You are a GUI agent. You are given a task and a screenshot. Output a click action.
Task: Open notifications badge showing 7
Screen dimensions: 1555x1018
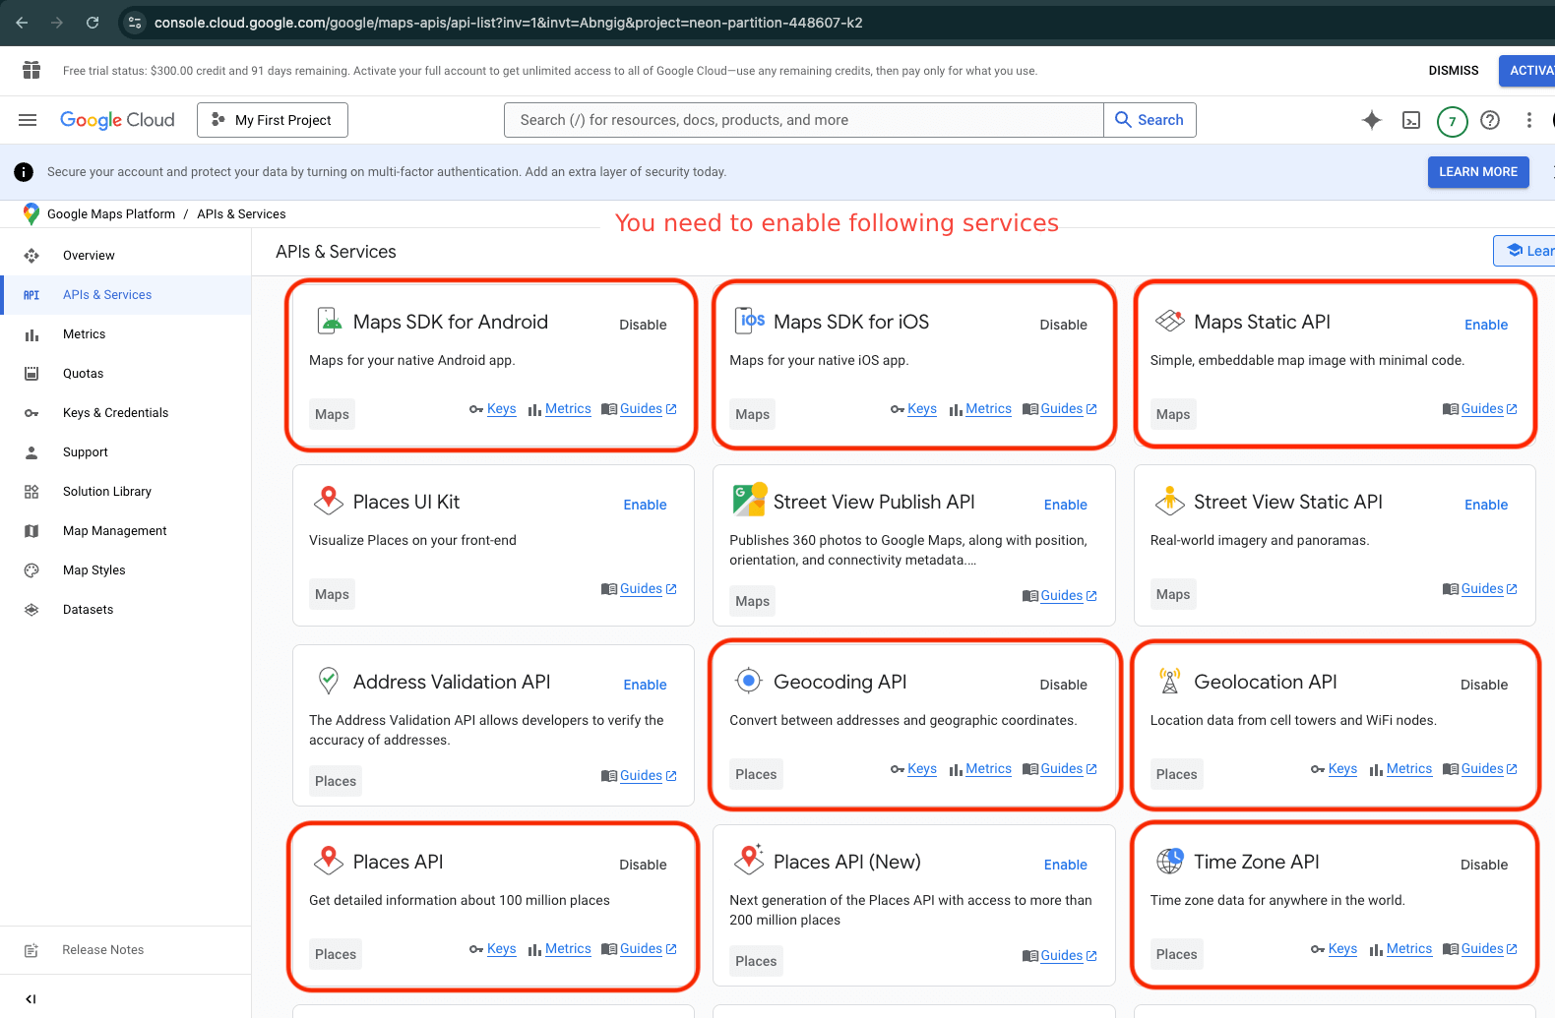[x=1452, y=121]
